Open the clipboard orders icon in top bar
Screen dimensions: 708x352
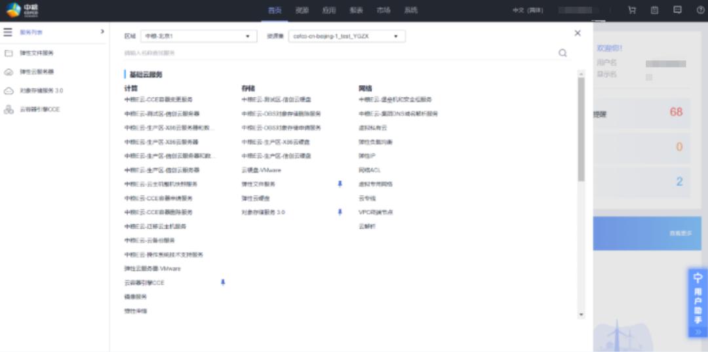pos(654,10)
